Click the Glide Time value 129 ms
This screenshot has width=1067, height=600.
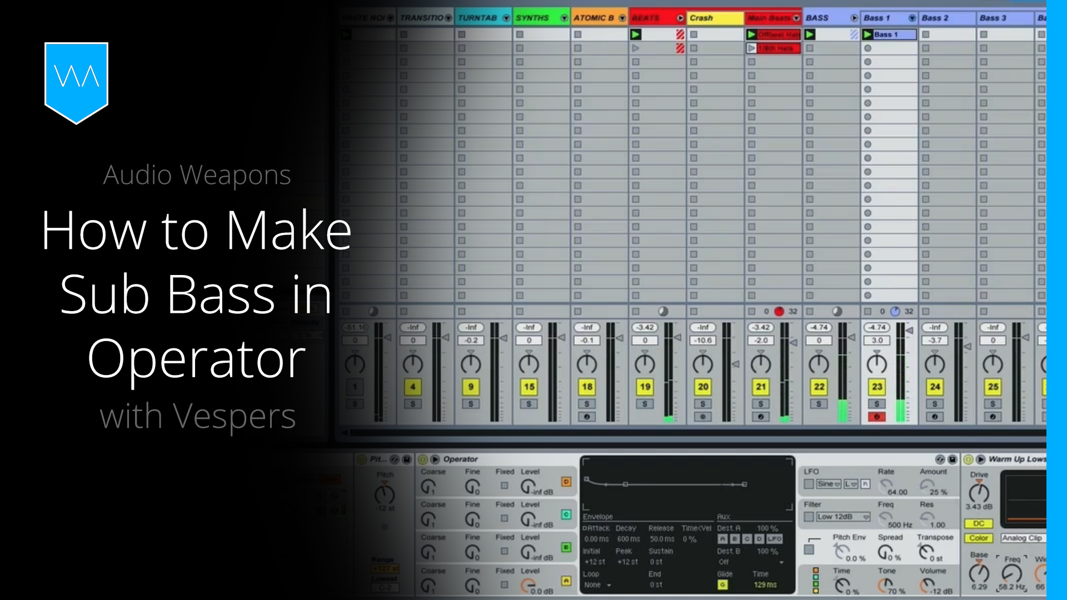click(765, 585)
